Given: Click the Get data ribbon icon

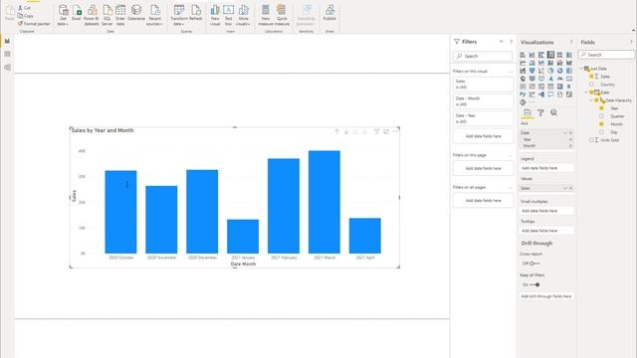Looking at the screenshot, I should [63, 16].
